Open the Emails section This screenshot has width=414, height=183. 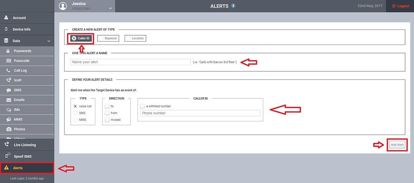point(27,100)
